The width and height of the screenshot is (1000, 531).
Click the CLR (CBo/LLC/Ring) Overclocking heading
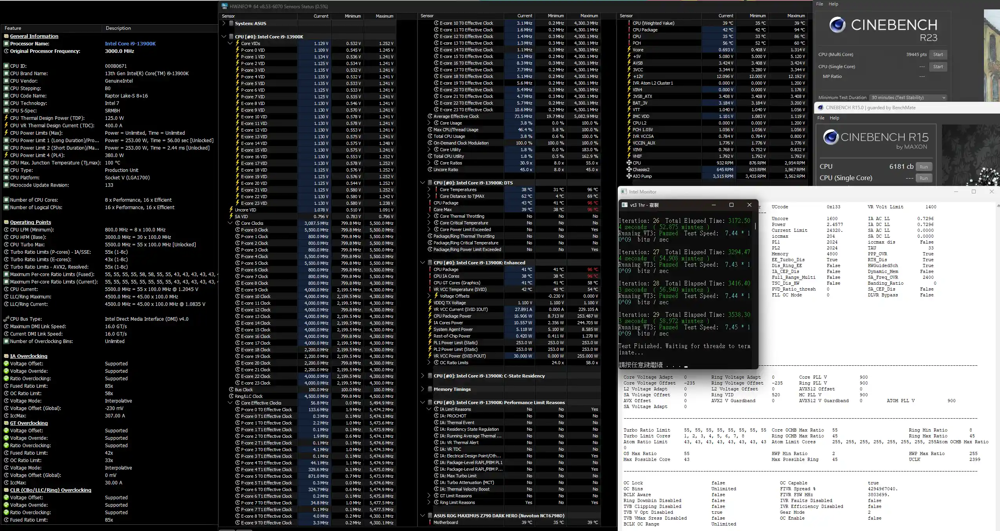(x=51, y=490)
